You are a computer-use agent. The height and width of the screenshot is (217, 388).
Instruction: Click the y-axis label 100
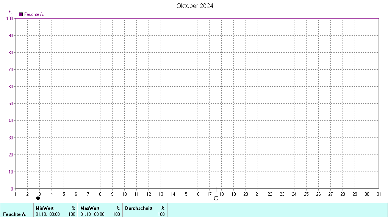(x=9, y=19)
